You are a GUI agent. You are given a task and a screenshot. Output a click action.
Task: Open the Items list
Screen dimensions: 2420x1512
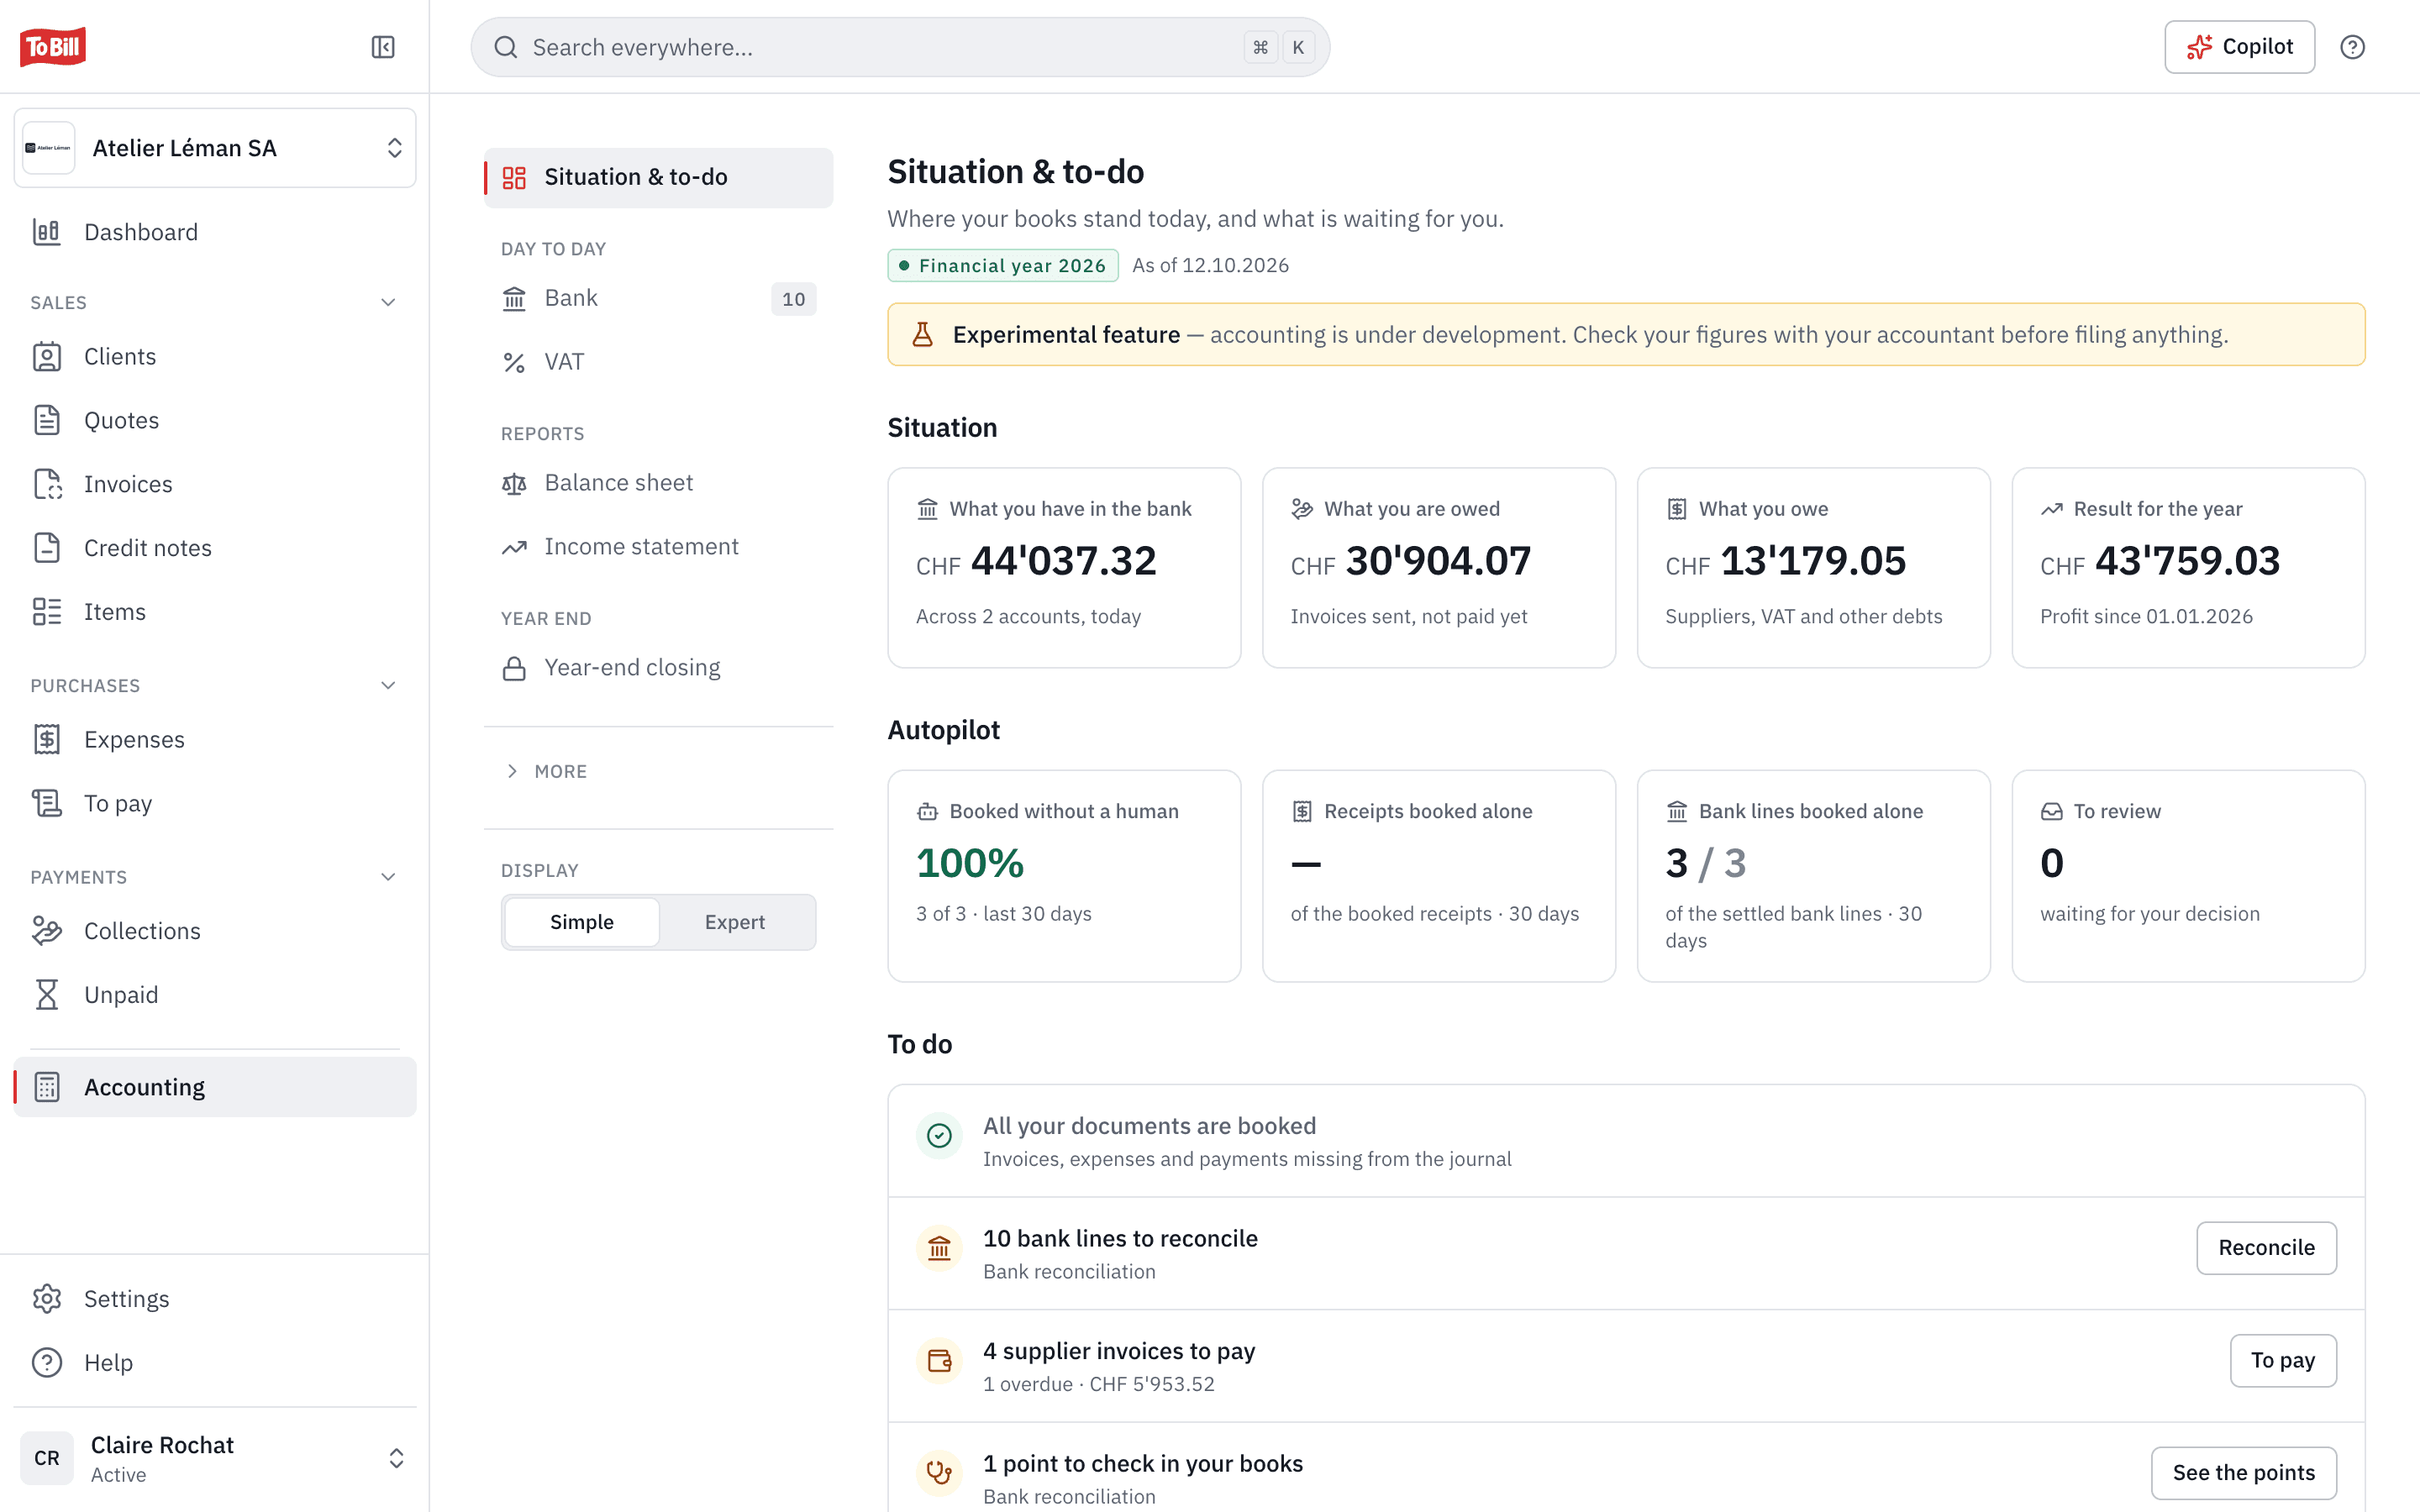click(215, 612)
